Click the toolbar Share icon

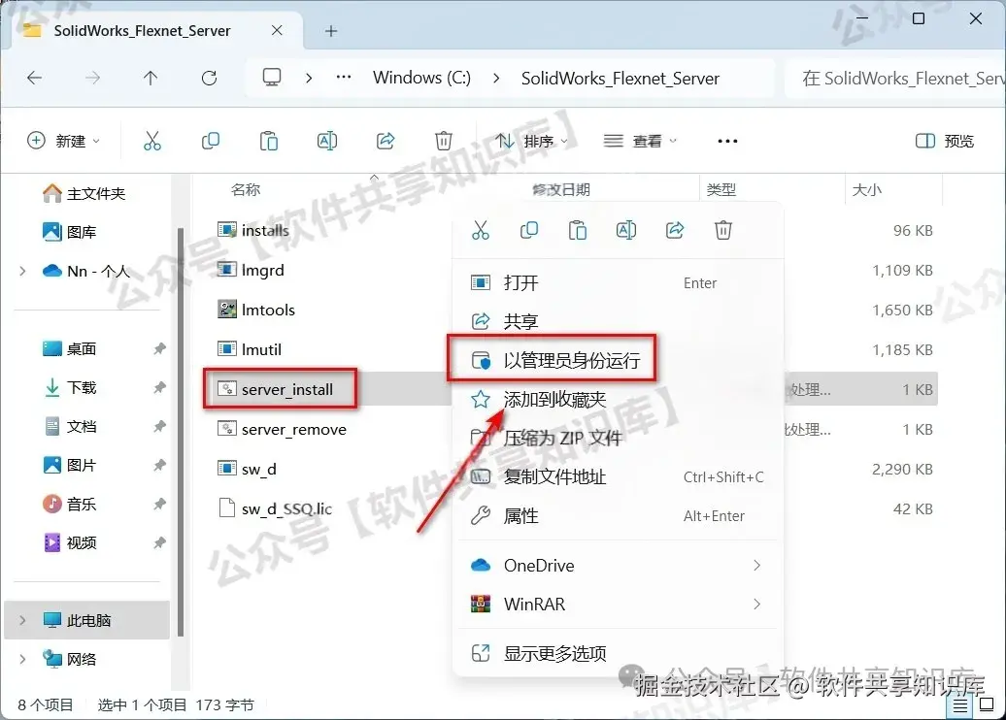coord(386,141)
